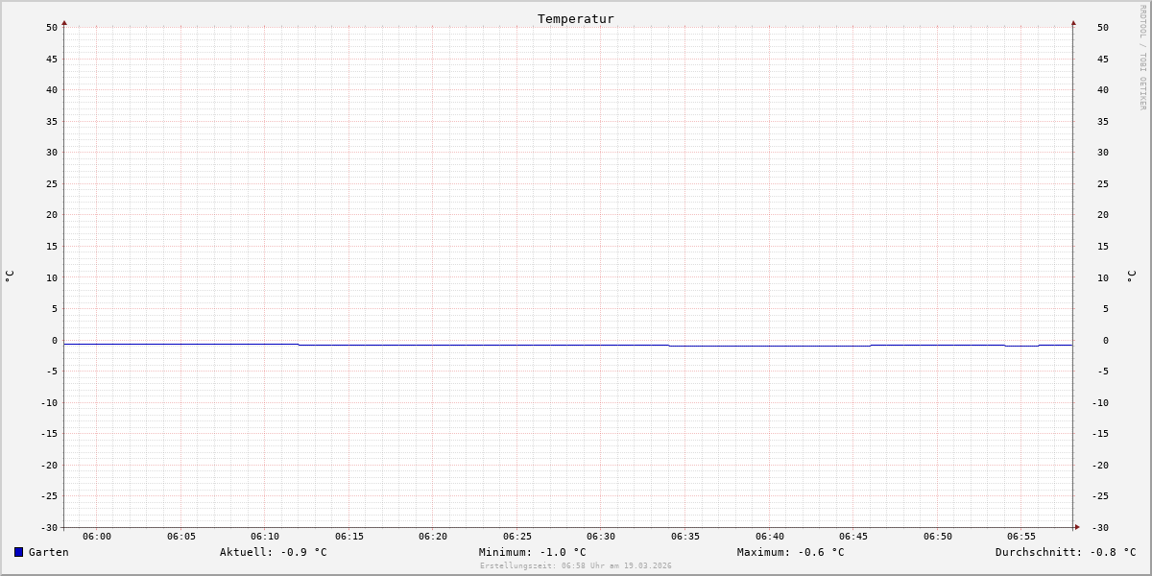Click the 06:35 time axis label
Screen dimensions: 1152x576
pos(685,537)
